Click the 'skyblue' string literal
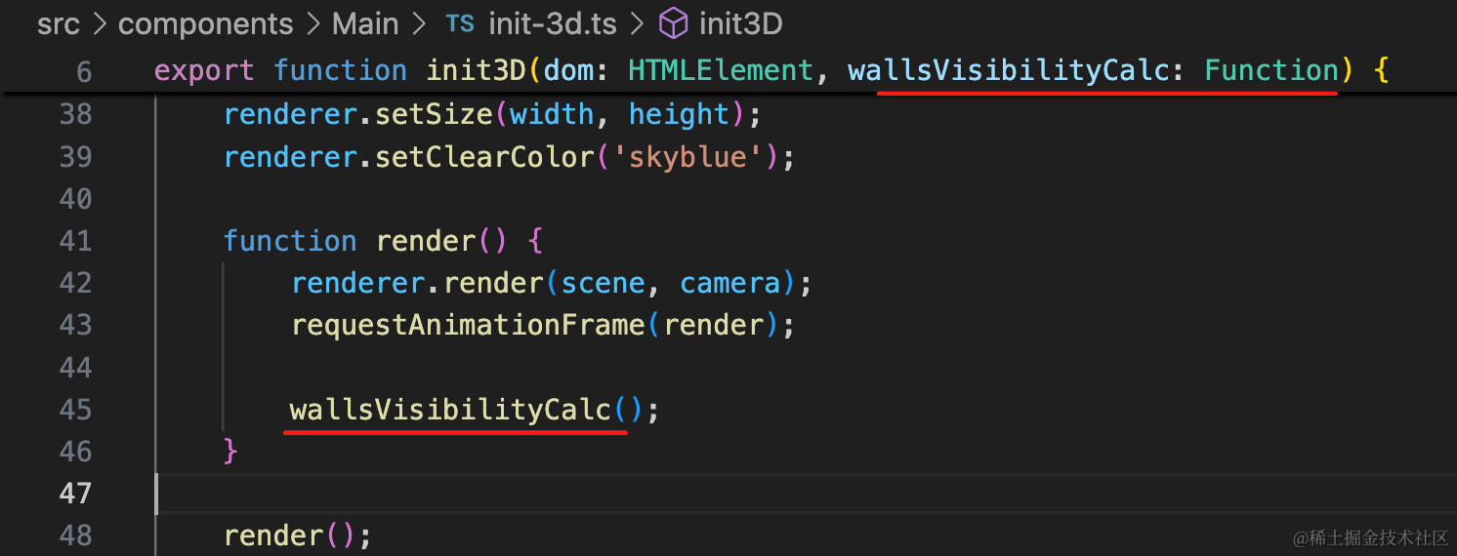The width and height of the screenshot is (1457, 556). coord(687,156)
